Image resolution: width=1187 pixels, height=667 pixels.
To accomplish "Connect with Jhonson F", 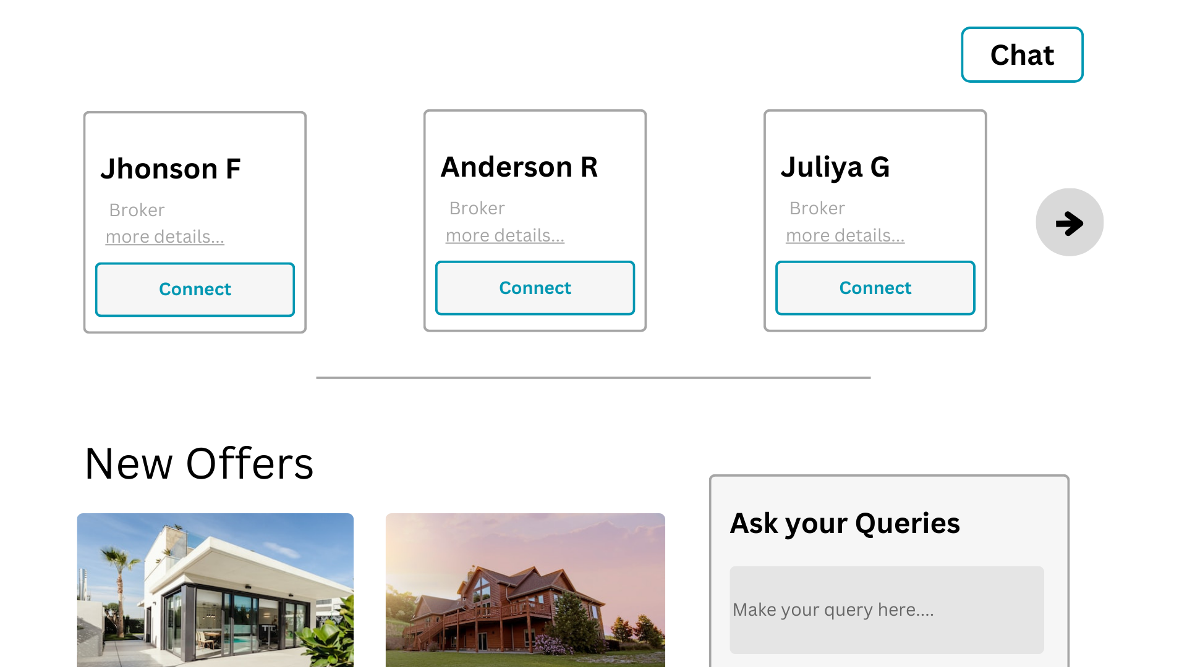I will click(x=195, y=290).
